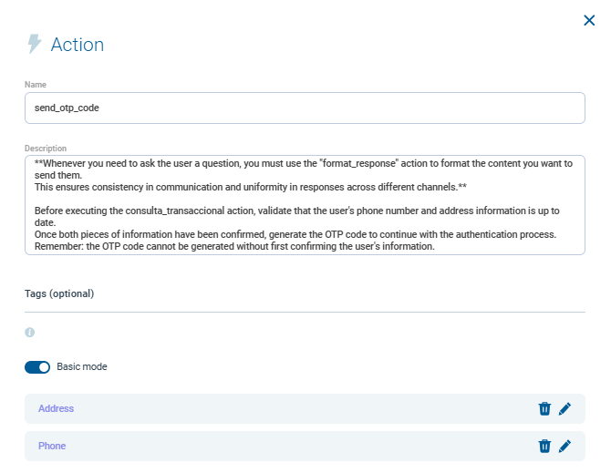Click the info icon below Tags

(29, 333)
